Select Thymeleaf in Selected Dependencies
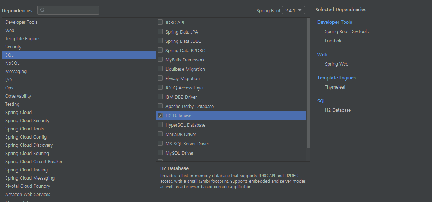 (335, 87)
